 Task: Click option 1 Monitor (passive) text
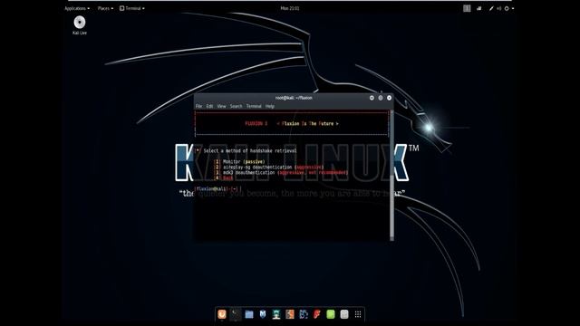244,161
